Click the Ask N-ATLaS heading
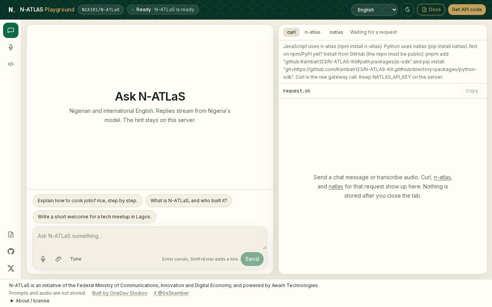The width and height of the screenshot is (492, 307). point(150,96)
